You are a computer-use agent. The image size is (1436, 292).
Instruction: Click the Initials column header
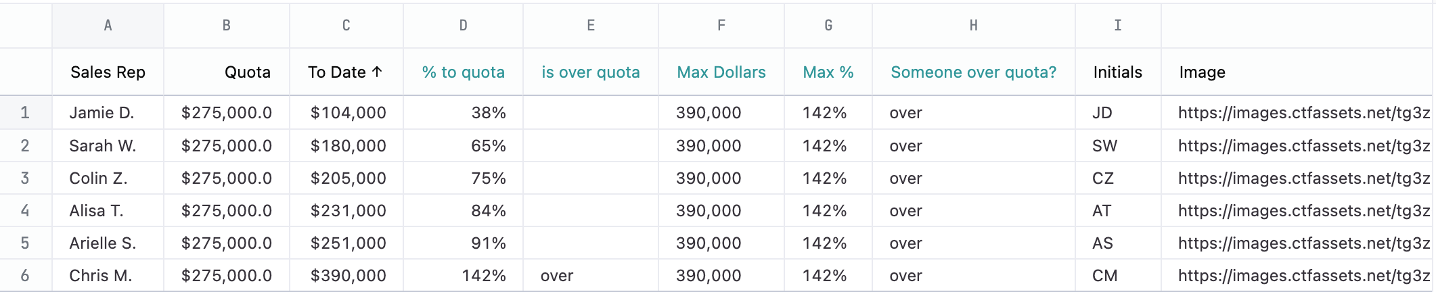coord(1117,72)
